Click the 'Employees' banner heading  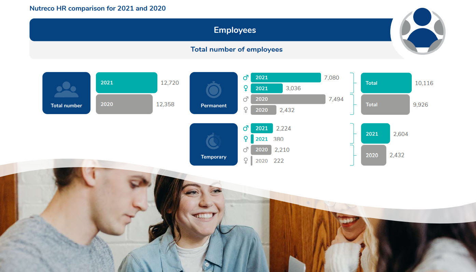click(235, 30)
